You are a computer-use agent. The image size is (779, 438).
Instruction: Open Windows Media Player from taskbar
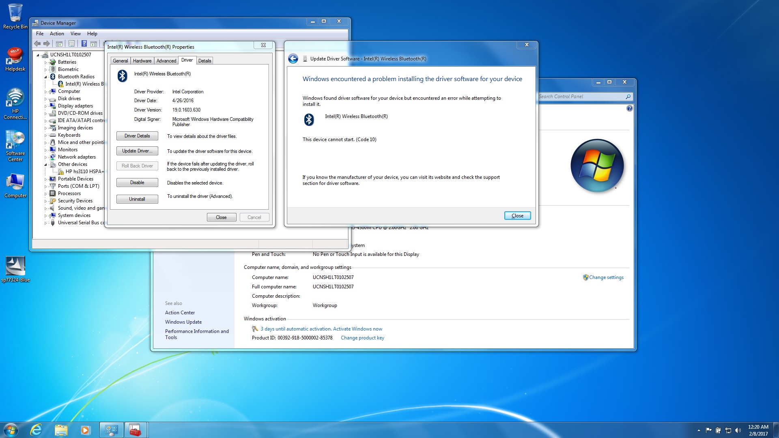85,429
